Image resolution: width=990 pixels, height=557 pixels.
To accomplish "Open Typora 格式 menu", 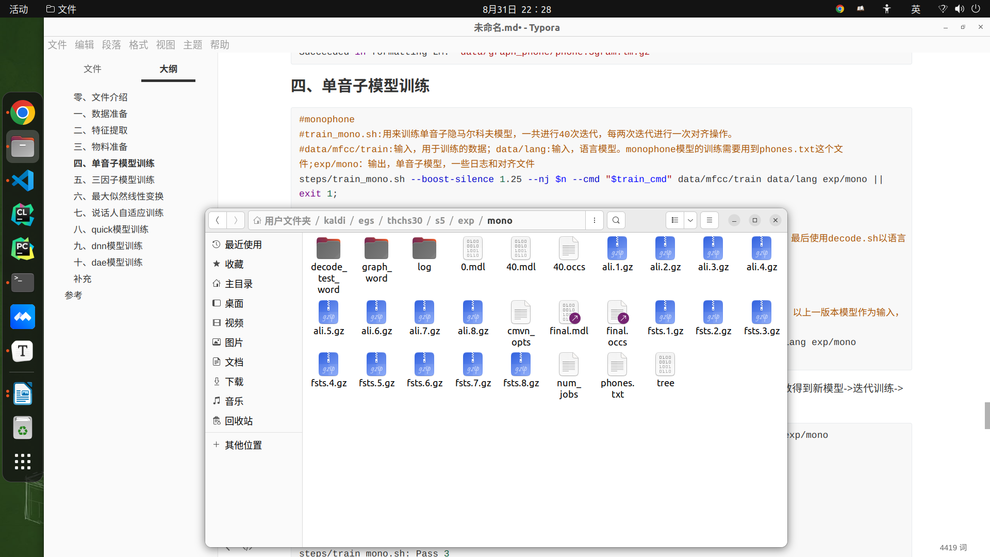I will click(x=138, y=45).
